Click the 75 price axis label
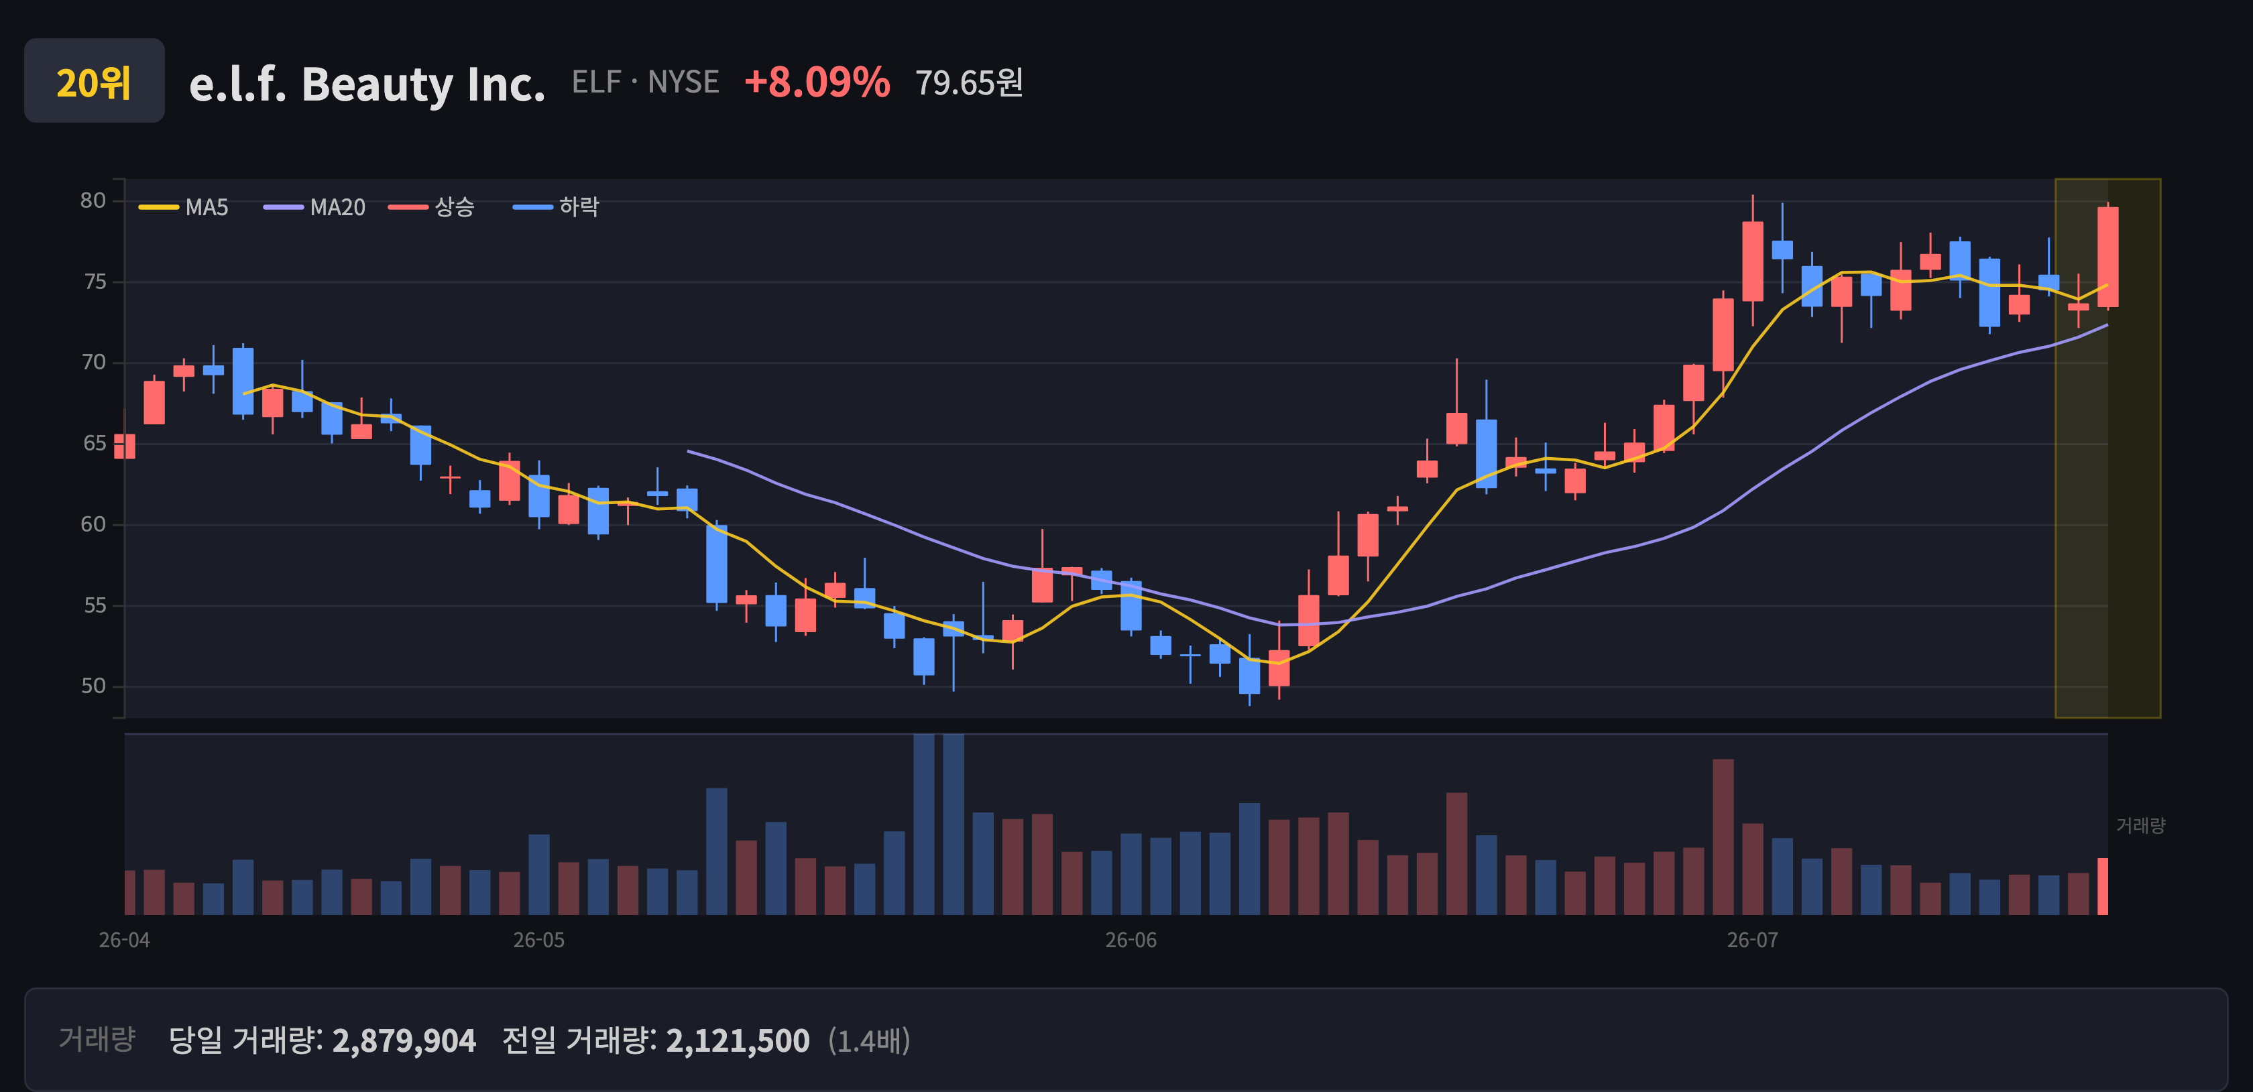2253x1092 pixels. click(x=94, y=282)
